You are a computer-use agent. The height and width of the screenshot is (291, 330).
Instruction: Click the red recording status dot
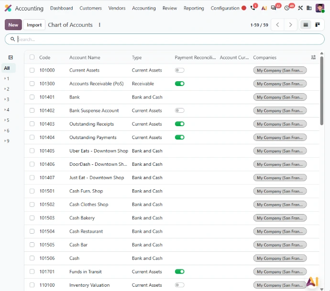tap(244, 8)
